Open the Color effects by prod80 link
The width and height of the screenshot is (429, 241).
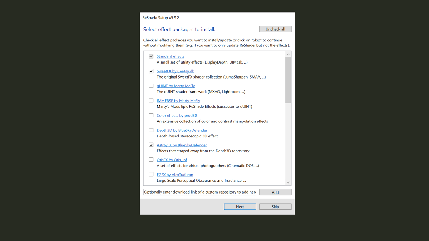pos(177,115)
